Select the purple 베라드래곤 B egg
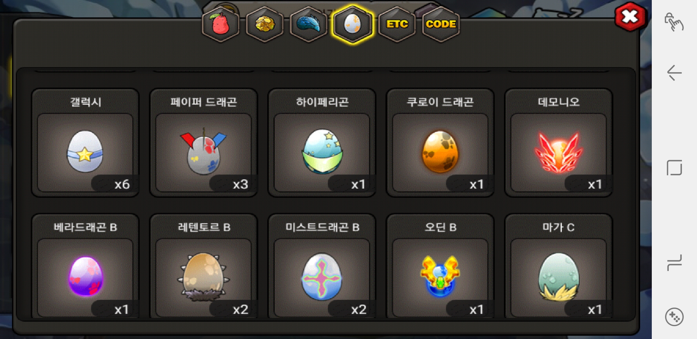This screenshot has height=339, width=697. click(85, 266)
